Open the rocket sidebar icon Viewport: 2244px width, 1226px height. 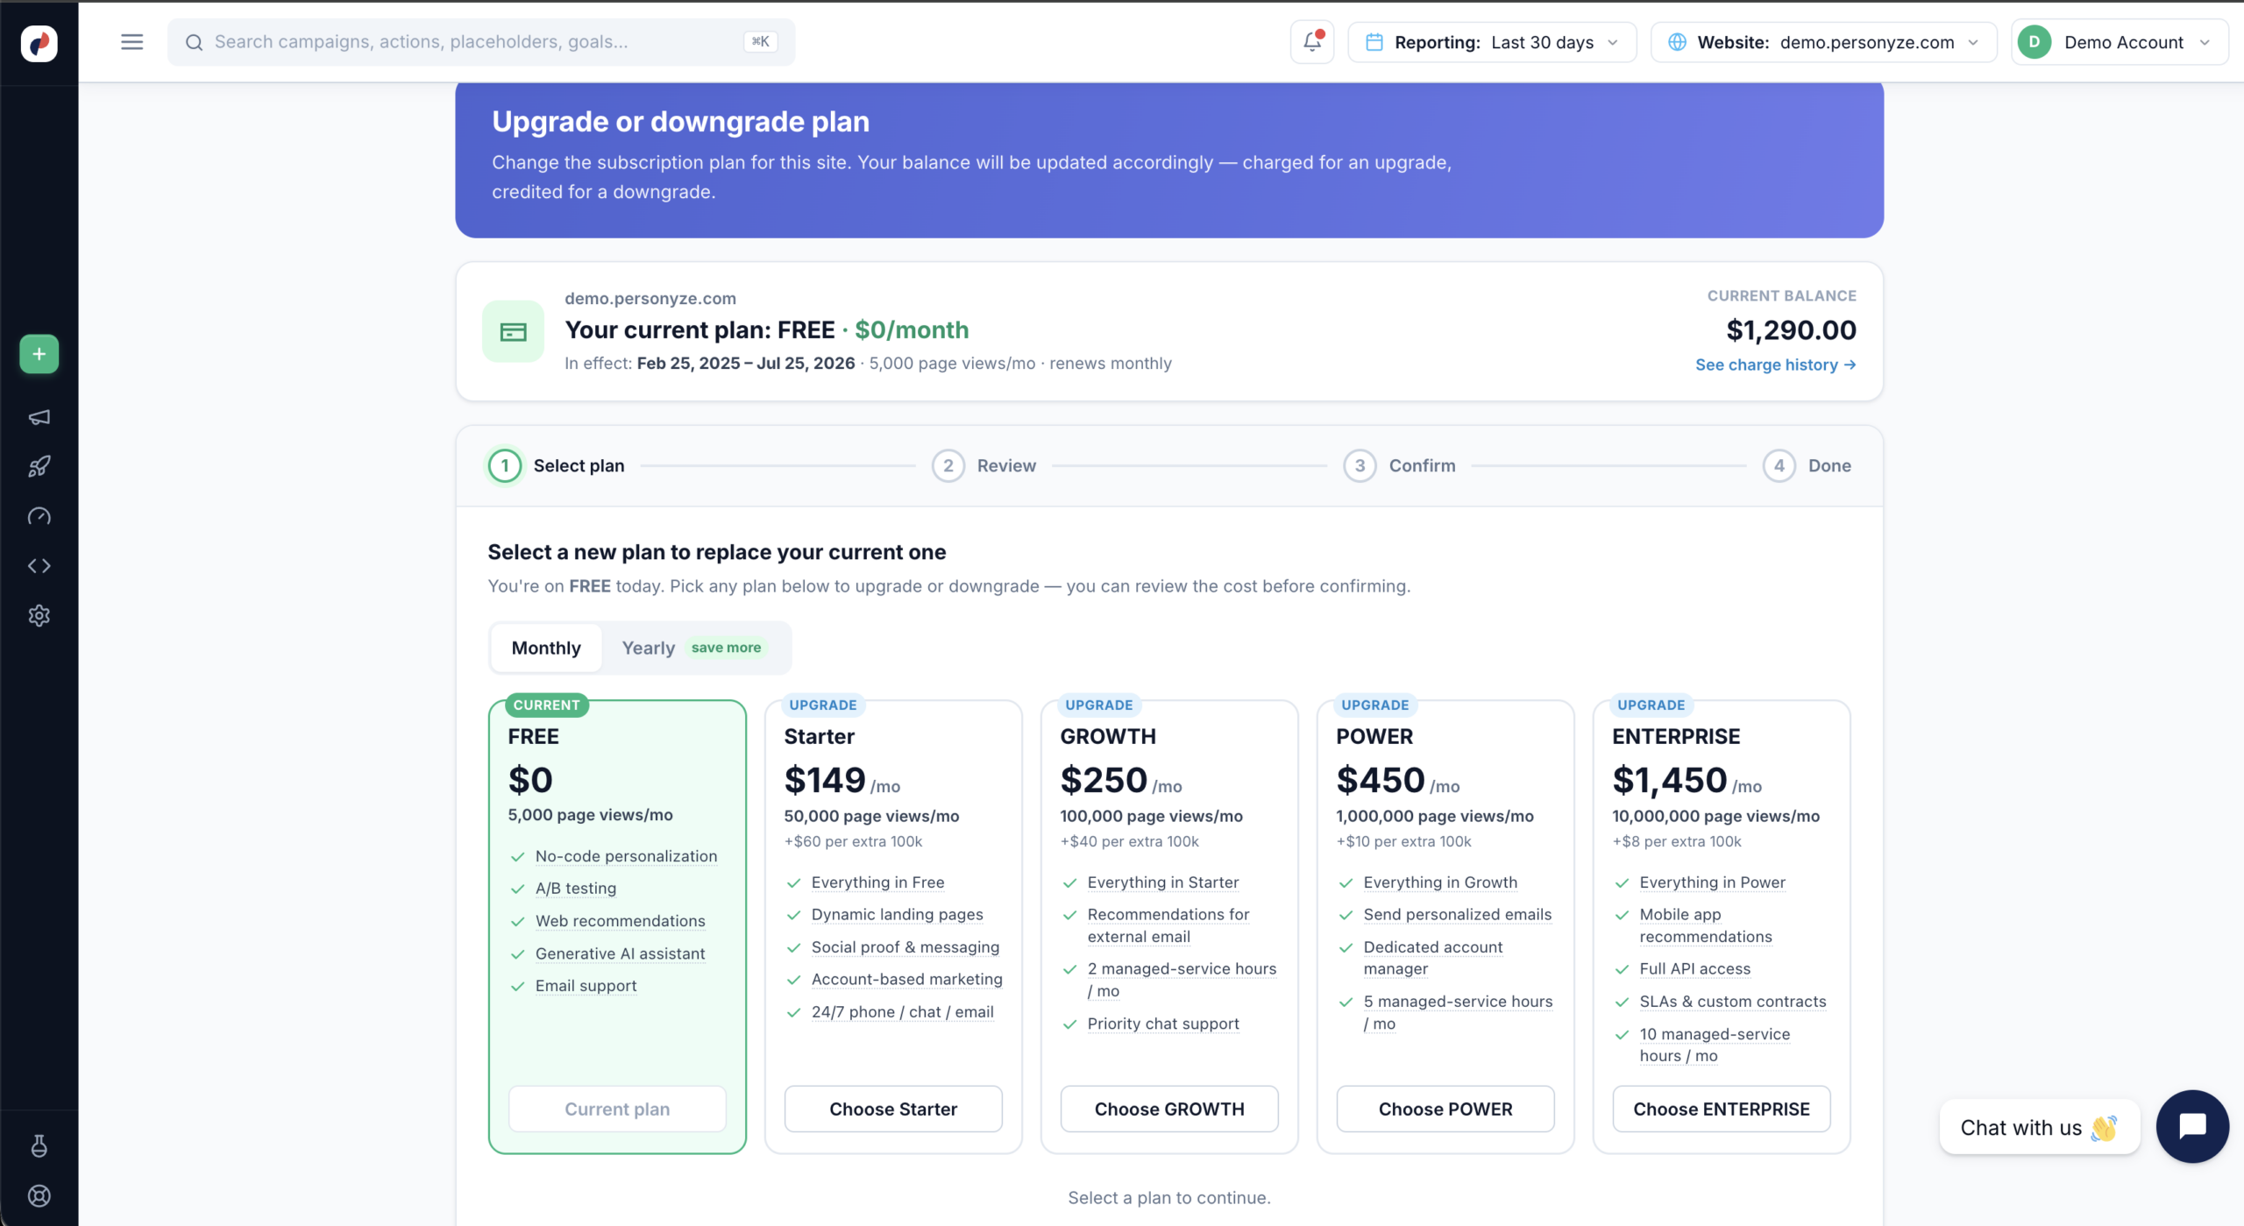[39, 466]
